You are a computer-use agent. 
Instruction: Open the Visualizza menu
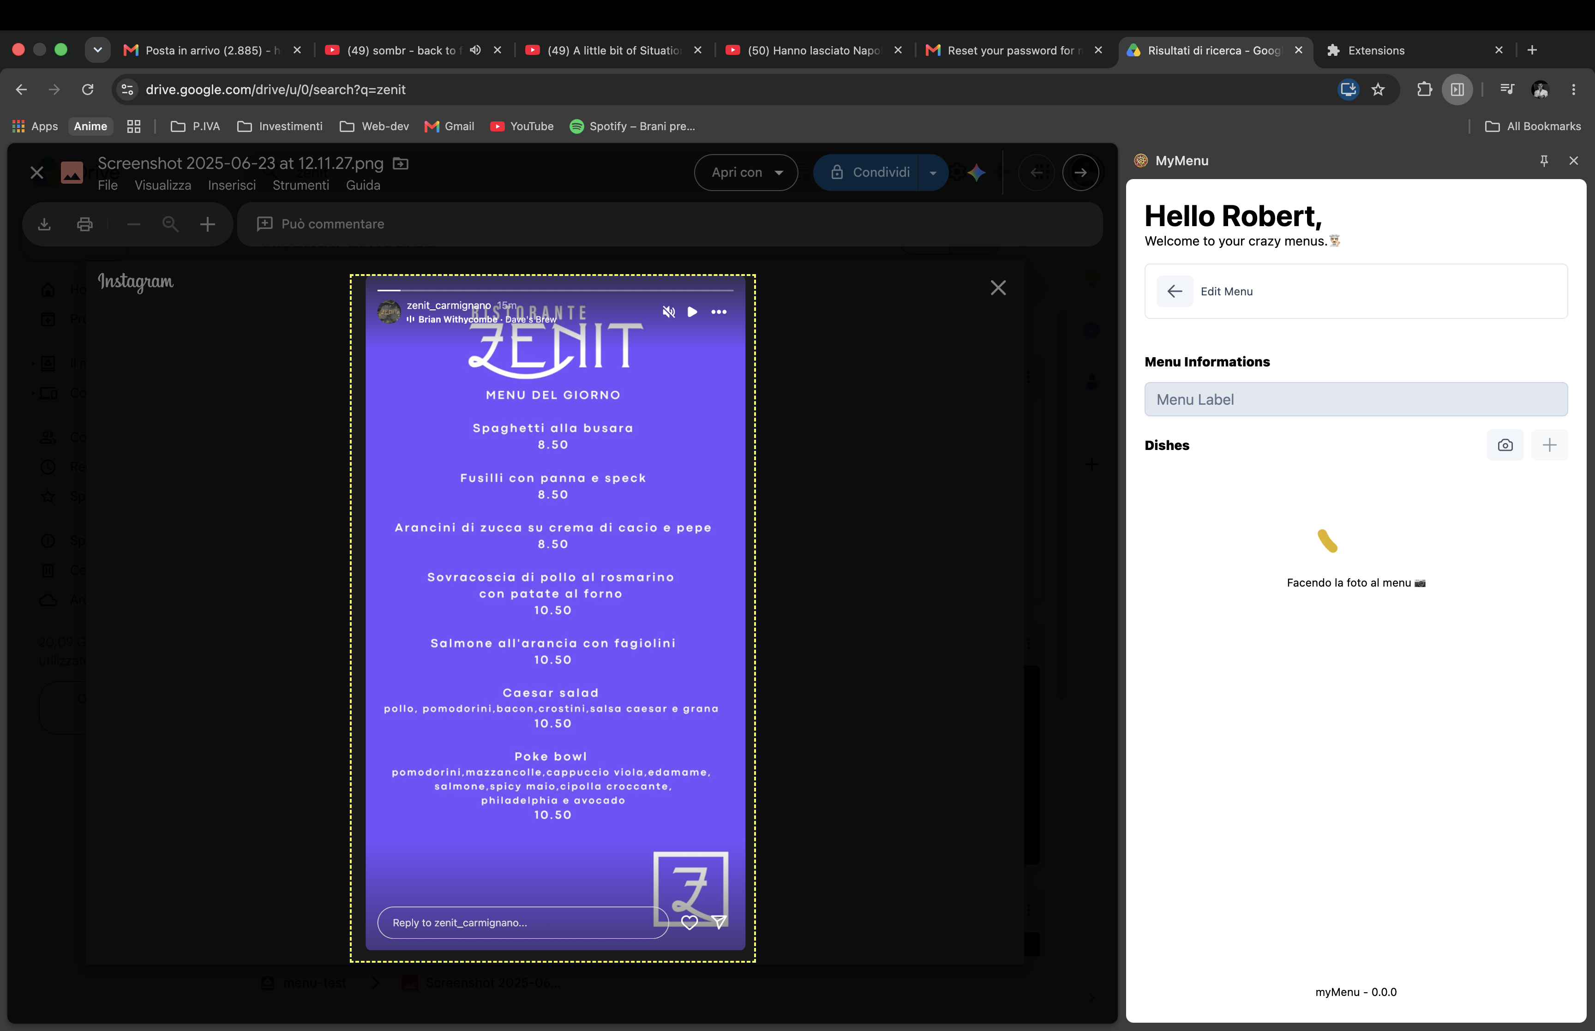[x=162, y=186]
